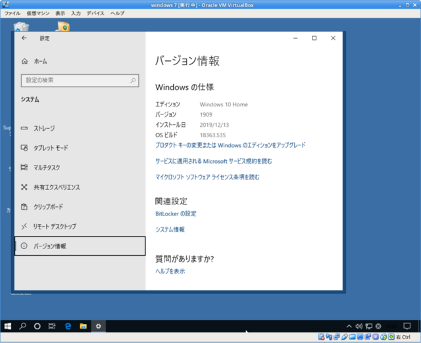Open the ストレージ settings page
421x343 pixels.
coord(80,128)
